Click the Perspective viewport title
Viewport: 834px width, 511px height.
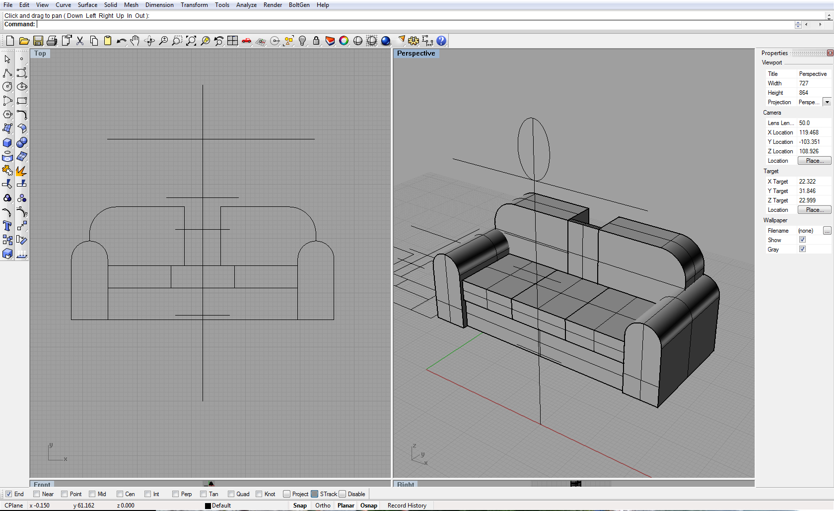416,54
